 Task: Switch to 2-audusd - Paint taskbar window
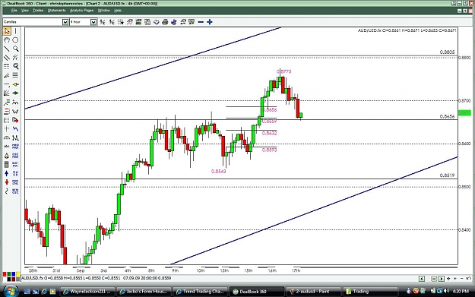313,292
